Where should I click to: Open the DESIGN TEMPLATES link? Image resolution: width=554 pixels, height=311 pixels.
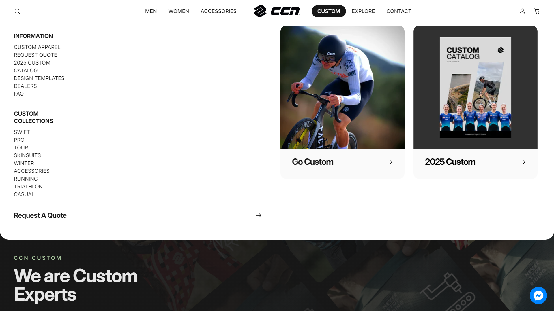pyautogui.click(x=39, y=78)
